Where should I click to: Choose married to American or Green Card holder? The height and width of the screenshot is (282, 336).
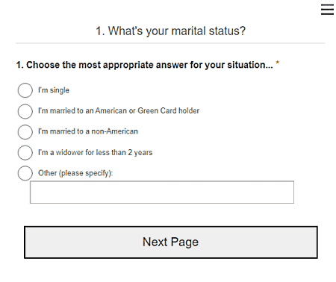(x=25, y=111)
